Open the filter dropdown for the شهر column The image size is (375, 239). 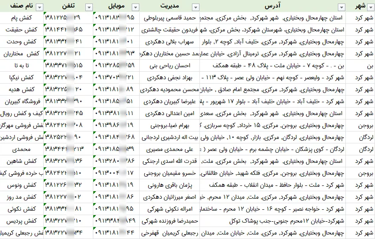(371, 8)
